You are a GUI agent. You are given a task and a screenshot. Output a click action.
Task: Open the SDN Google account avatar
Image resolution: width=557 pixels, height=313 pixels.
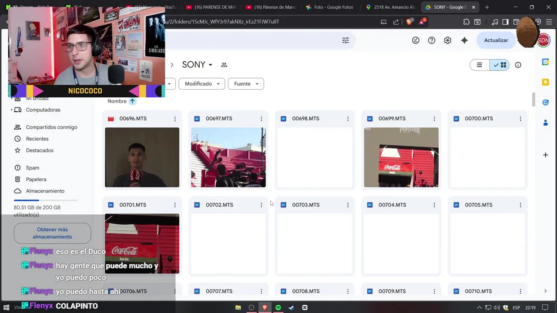[543, 40]
